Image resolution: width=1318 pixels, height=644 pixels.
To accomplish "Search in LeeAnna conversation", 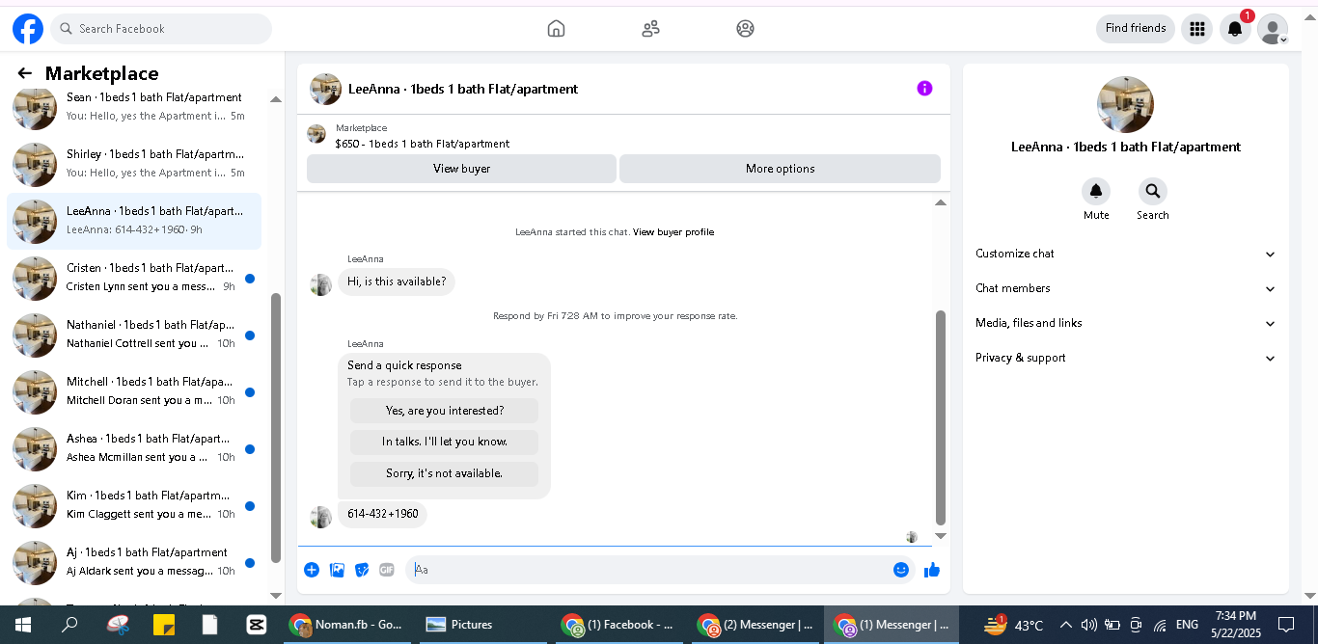I will coord(1153,191).
